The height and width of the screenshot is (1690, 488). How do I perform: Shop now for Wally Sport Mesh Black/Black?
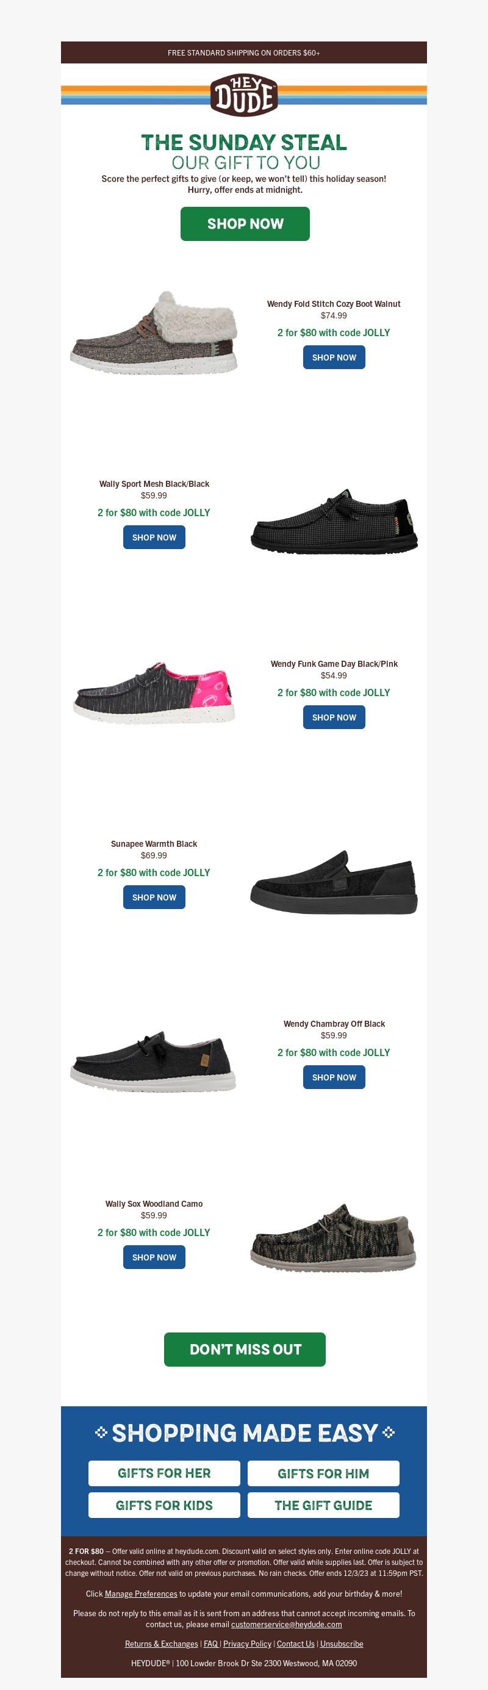point(154,538)
